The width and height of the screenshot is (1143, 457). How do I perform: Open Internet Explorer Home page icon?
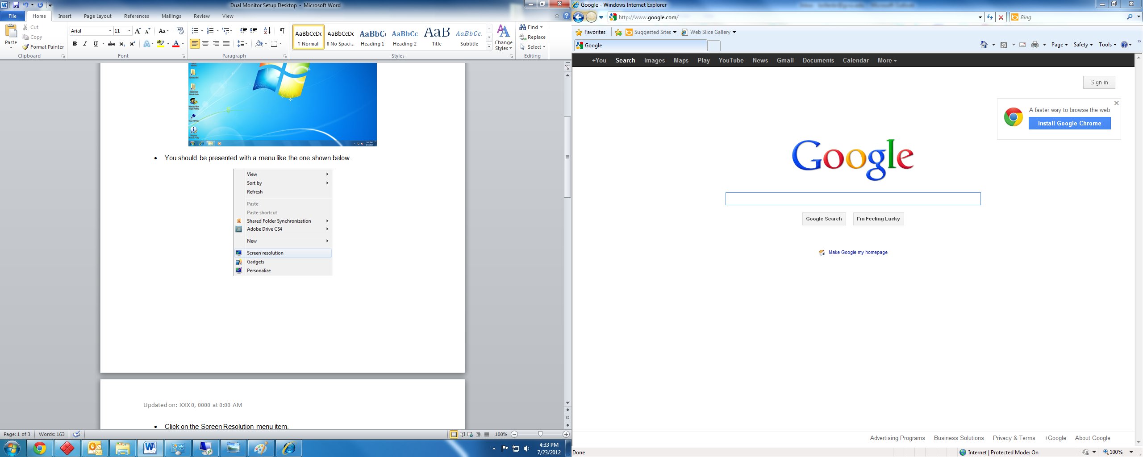984,45
